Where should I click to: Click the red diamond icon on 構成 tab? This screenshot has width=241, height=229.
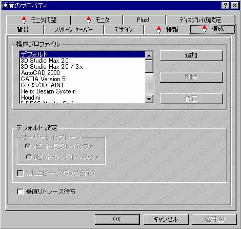click(x=204, y=29)
